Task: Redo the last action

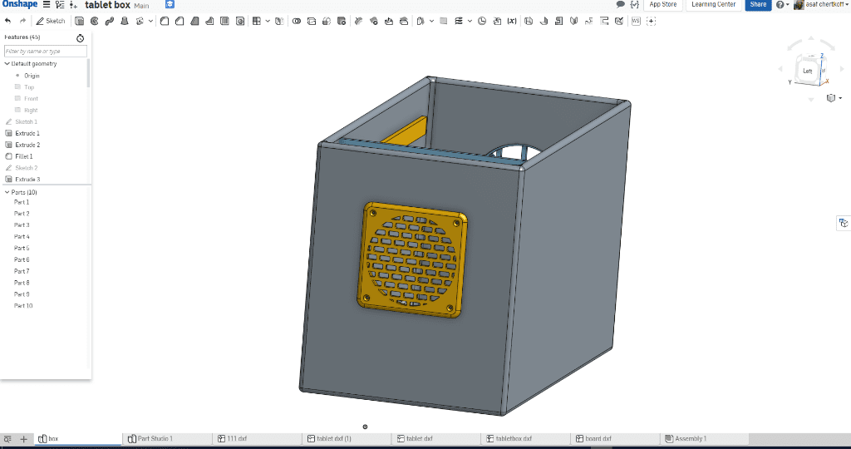Action: tap(22, 21)
